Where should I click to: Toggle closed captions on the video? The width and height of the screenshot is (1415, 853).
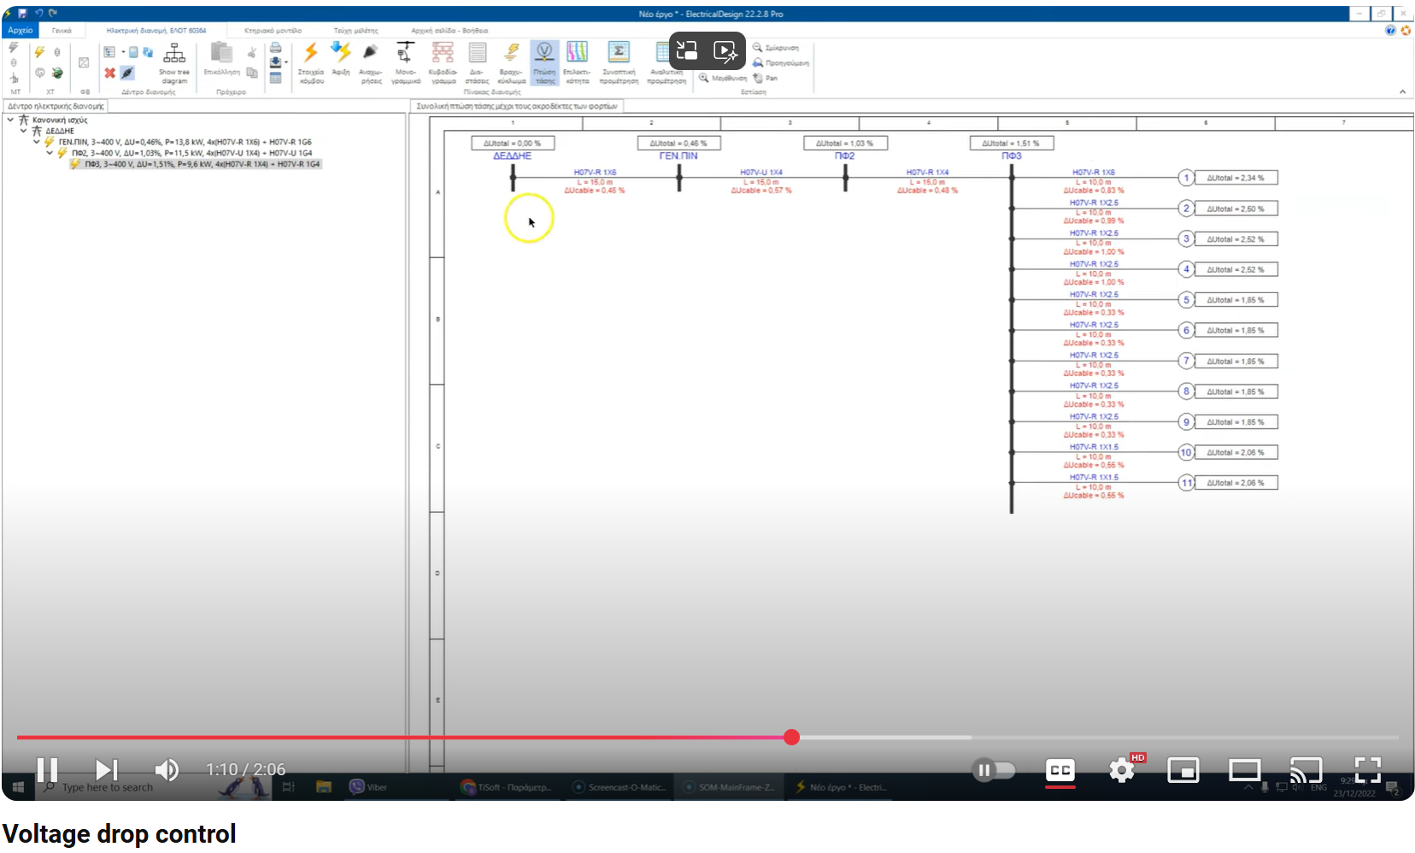(1060, 770)
